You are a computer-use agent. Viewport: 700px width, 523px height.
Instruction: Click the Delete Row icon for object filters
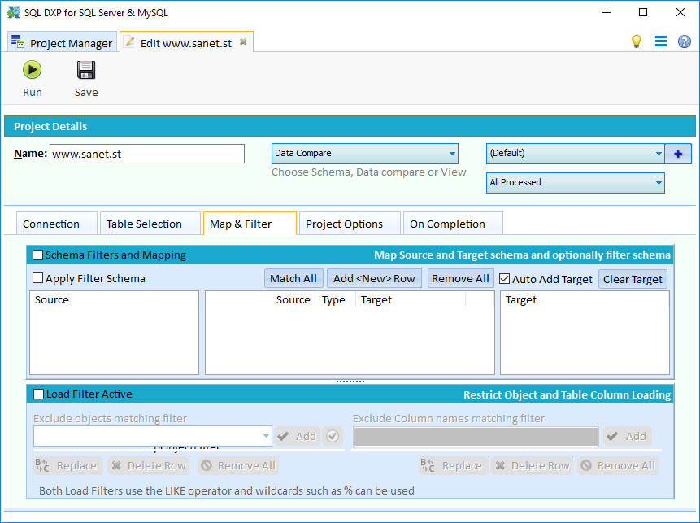(148, 465)
